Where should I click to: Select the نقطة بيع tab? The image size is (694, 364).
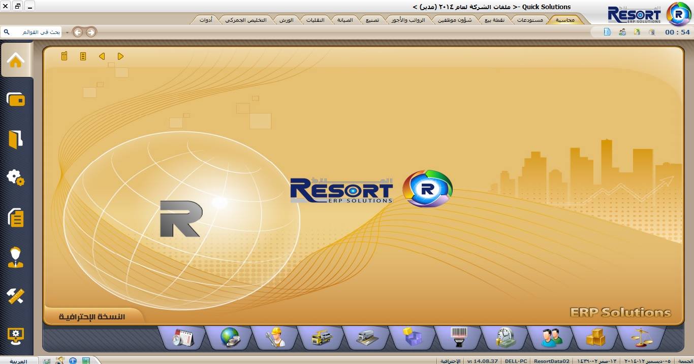[493, 20]
